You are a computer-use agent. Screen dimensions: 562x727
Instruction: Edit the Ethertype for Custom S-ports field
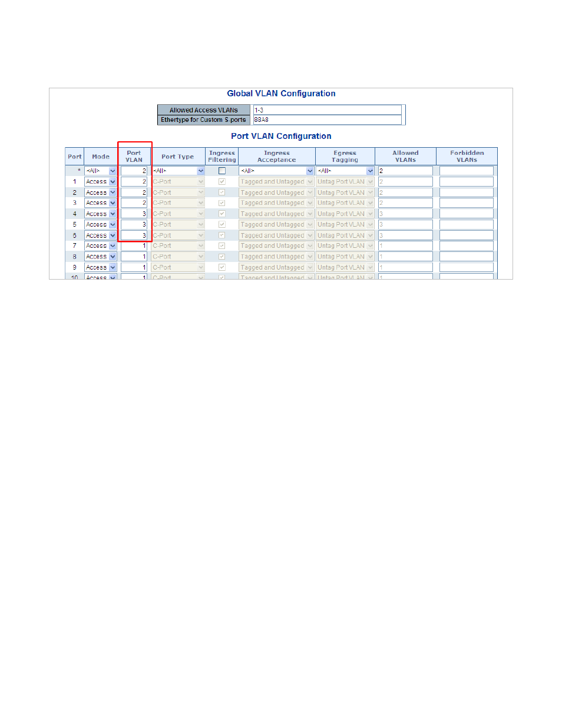point(328,119)
